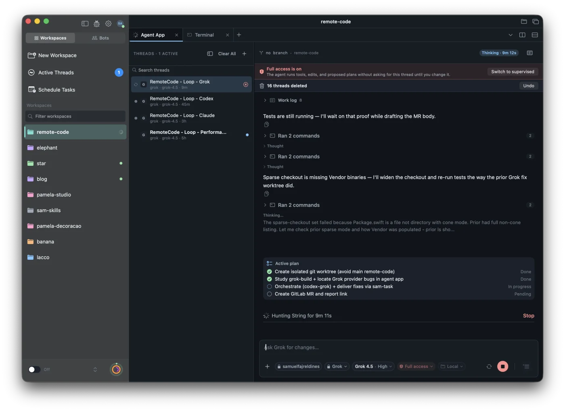Open the notes panel icon beside Thinking badge
Screen dimensions: 565x411
(530, 53)
